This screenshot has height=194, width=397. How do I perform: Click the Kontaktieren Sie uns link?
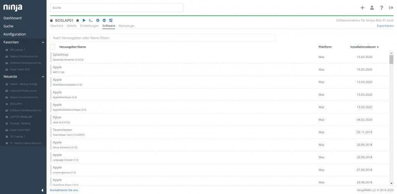pos(64,190)
